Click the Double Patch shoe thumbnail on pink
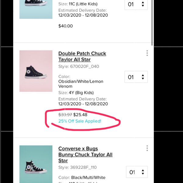 (36, 71)
